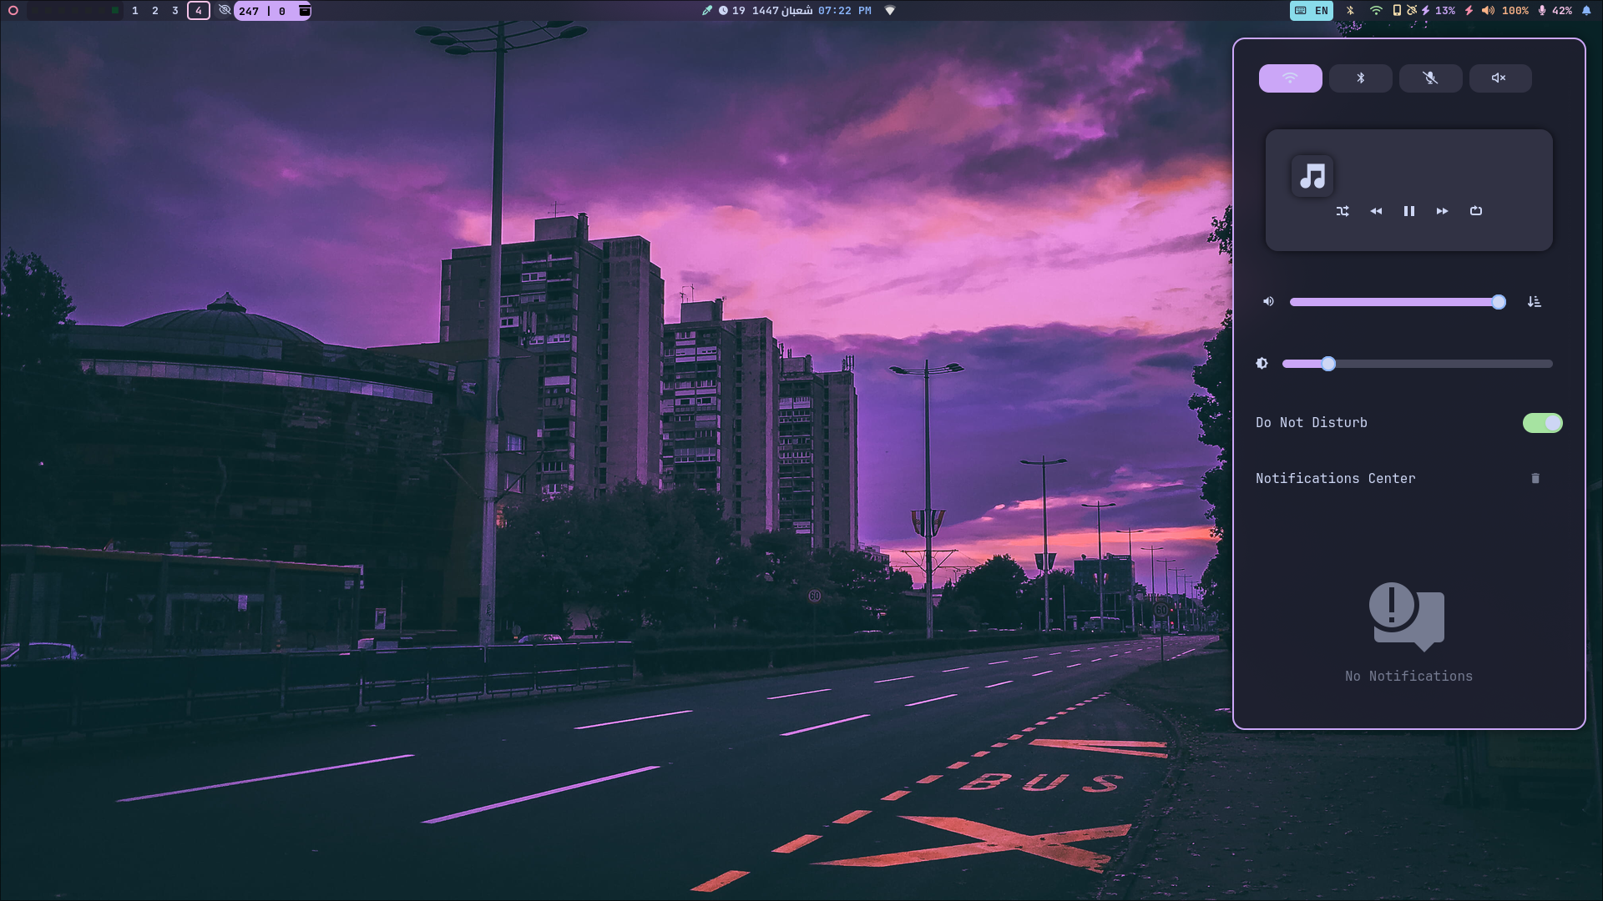
Task: Open the media player app icon
Action: coord(1312,176)
